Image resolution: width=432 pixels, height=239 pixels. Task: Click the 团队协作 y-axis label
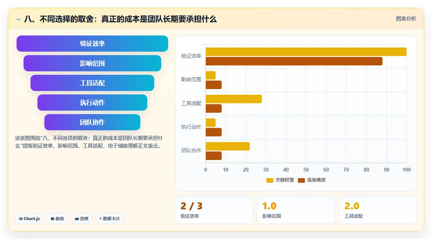coord(191,151)
